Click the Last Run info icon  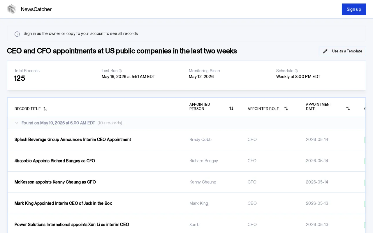click(120, 71)
